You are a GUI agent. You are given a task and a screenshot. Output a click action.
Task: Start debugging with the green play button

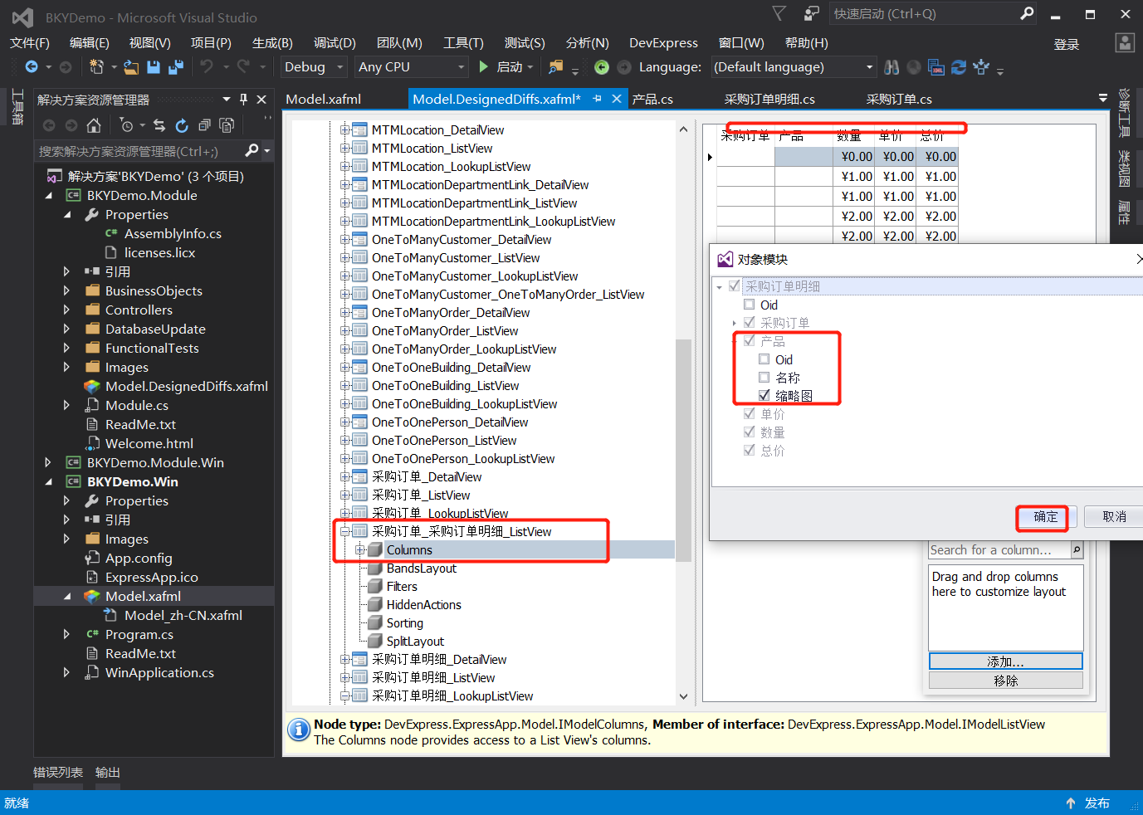(484, 67)
